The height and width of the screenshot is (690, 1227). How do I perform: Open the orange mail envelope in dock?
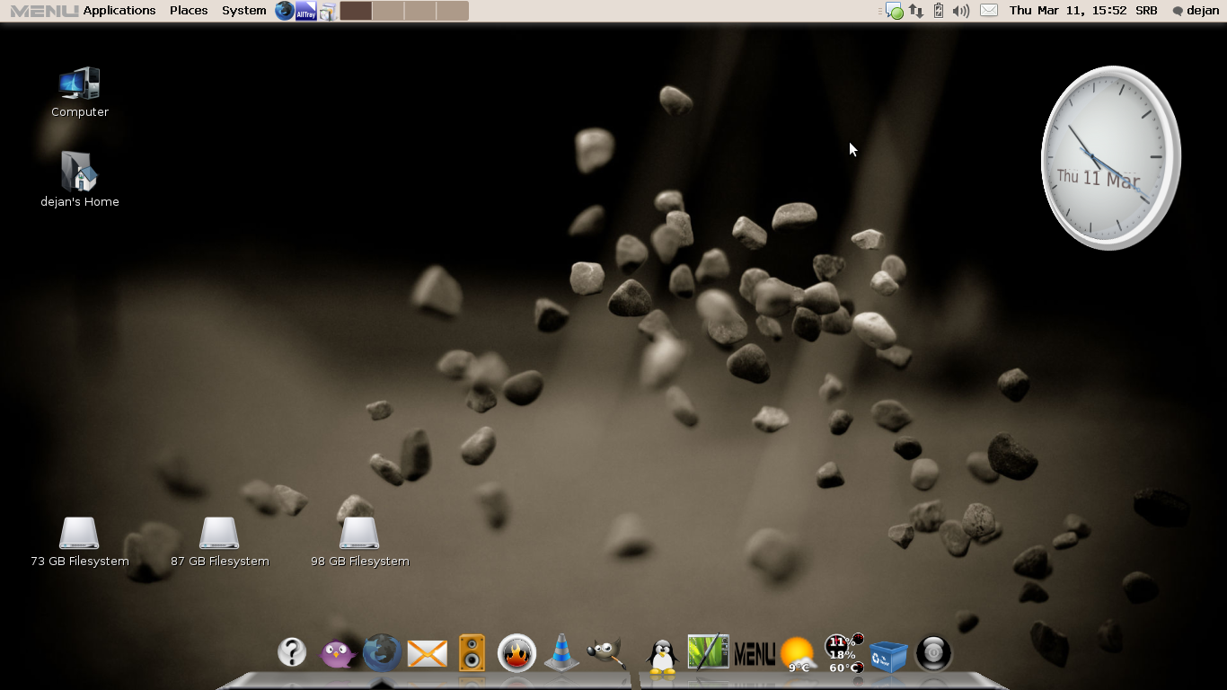[x=428, y=653]
